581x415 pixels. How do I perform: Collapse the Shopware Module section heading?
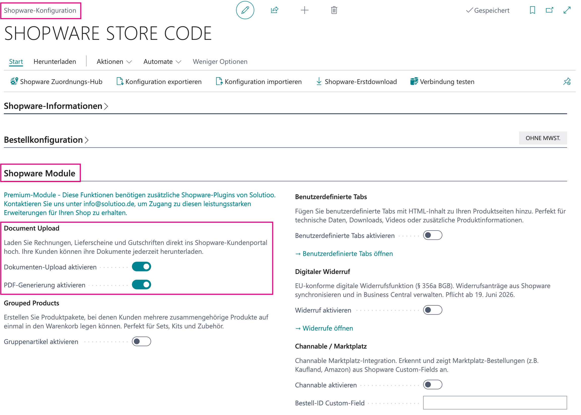coord(40,173)
